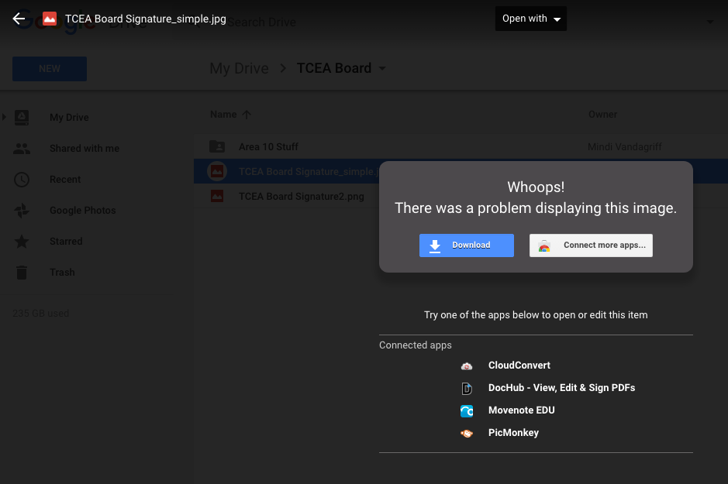
Task: Click the Area 10 Stuff folder icon
Action: click(218, 146)
